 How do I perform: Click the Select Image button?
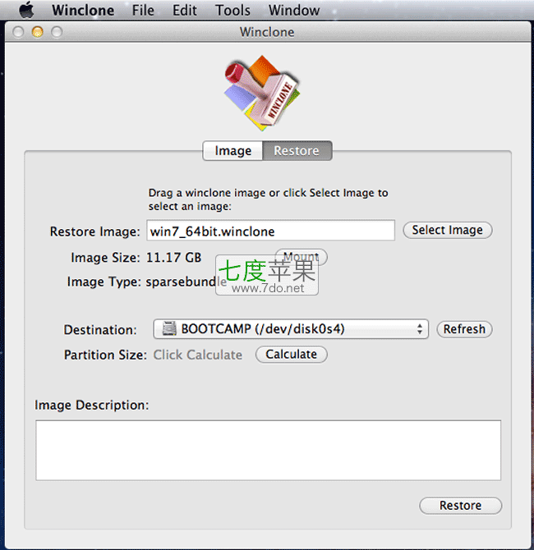tap(447, 230)
